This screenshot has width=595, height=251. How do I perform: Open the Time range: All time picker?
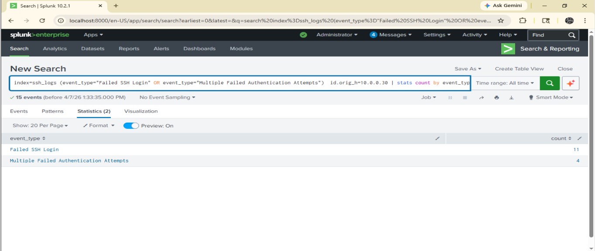point(505,83)
